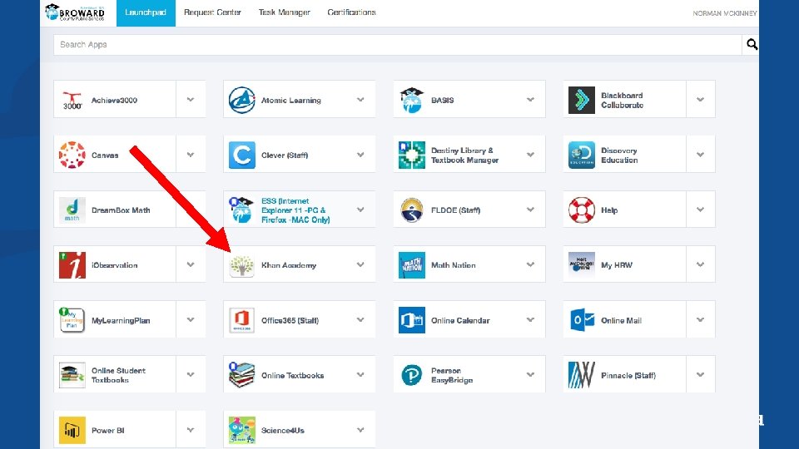Go to the Task Manager tab

(285, 12)
